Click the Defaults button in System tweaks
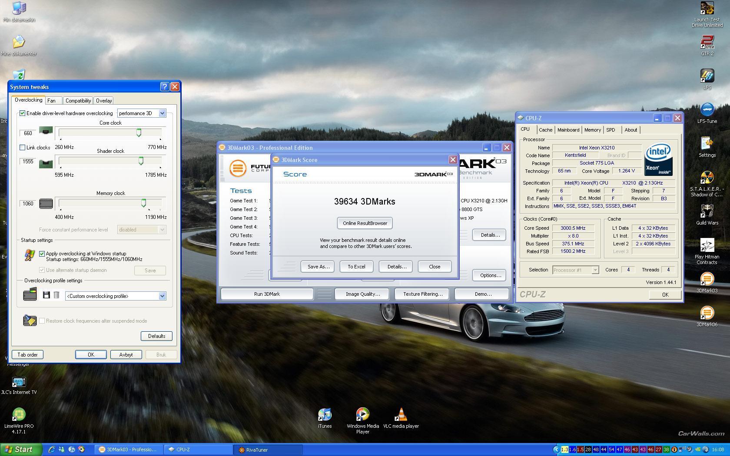The width and height of the screenshot is (730, 456). point(156,336)
